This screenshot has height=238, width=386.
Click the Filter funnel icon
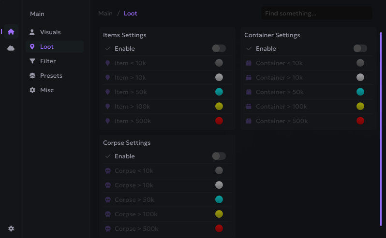click(x=32, y=61)
